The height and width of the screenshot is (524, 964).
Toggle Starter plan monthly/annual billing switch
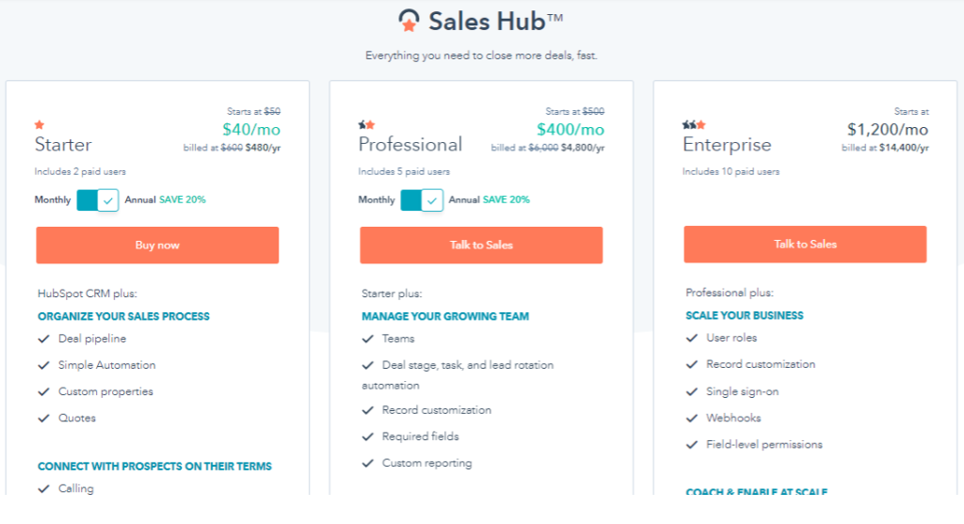[97, 199]
